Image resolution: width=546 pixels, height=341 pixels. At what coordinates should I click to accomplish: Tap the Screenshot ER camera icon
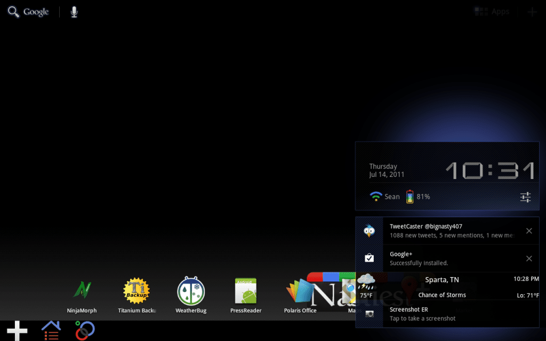[x=369, y=314]
